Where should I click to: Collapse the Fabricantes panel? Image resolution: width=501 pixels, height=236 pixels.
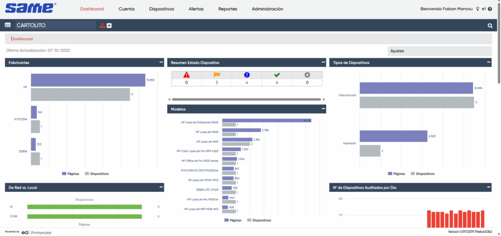click(x=161, y=62)
